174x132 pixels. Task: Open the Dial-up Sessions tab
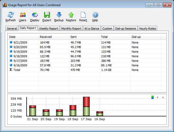tap(126, 29)
